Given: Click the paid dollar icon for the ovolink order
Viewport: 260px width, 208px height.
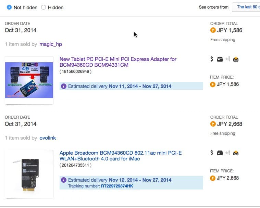Looking at the screenshot, I should point(212,153).
